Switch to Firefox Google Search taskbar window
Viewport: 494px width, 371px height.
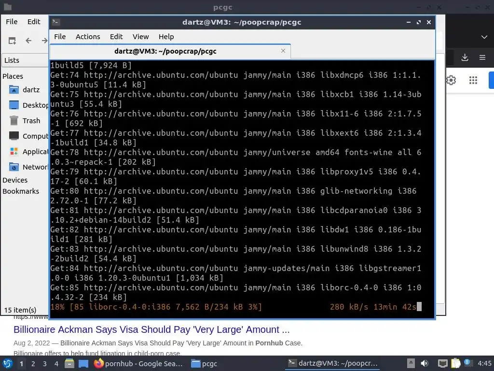138,363
